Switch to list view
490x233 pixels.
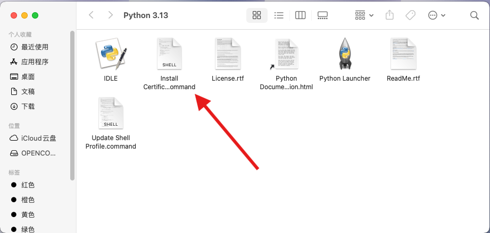pos(279,15)
